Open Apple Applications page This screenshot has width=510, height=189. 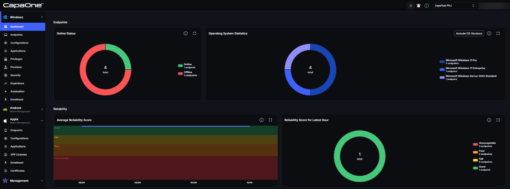click(23, 147)
